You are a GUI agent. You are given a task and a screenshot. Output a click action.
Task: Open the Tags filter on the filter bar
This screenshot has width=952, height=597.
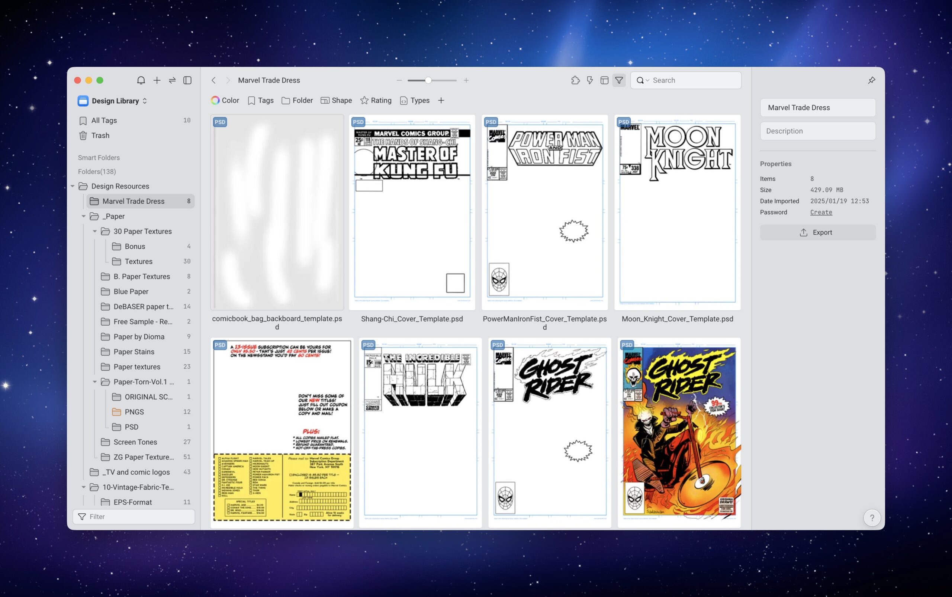(x=260, y=100)
